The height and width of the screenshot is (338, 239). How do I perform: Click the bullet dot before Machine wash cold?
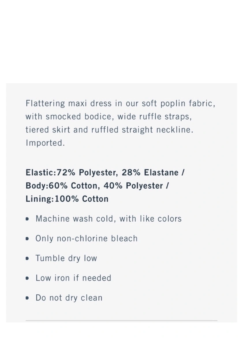(27, 219)
